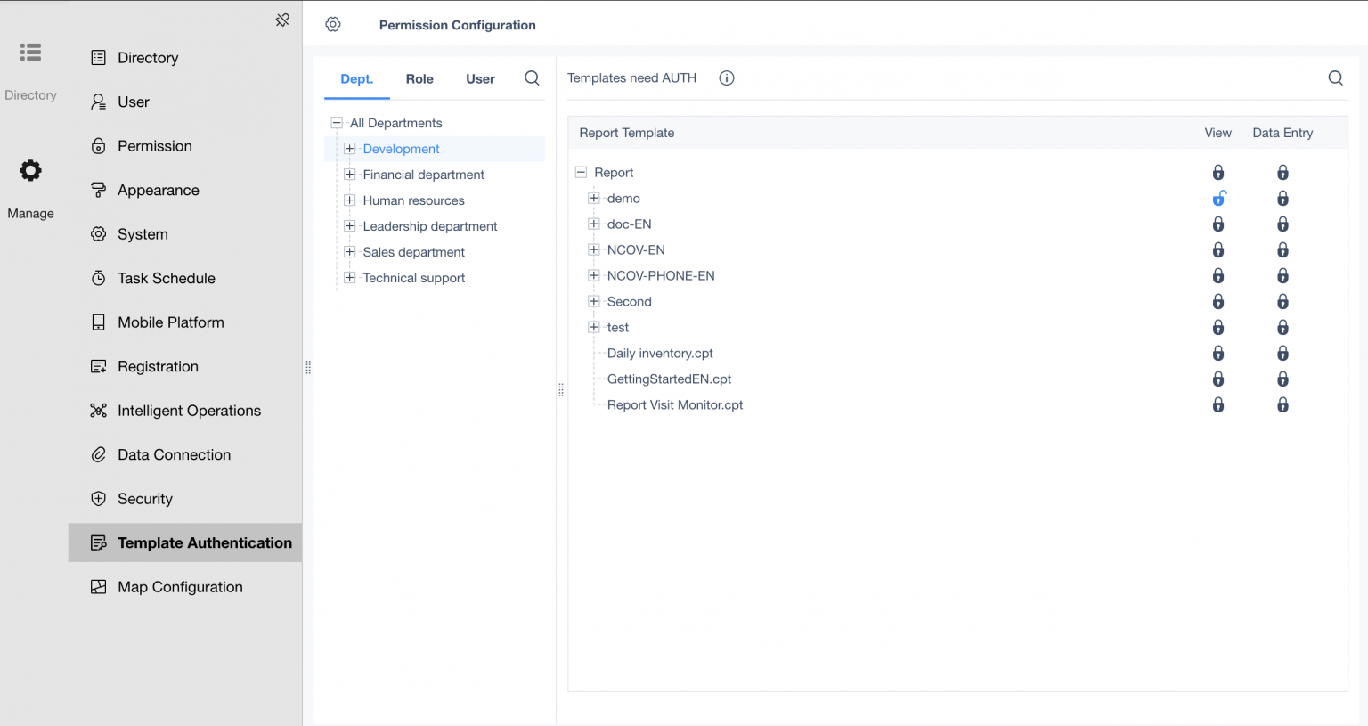Screen dimensions: 1368x726
Task: Collapse the All Departments tree
Action: tap(337, 122)
